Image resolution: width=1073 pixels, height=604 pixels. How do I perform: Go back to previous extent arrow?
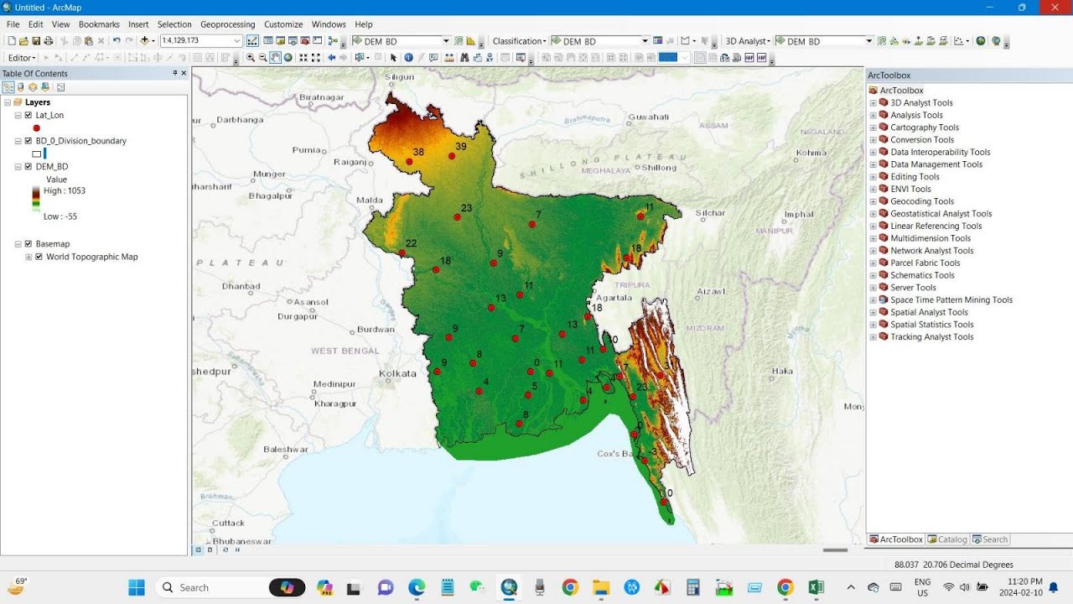click(332, 58)
